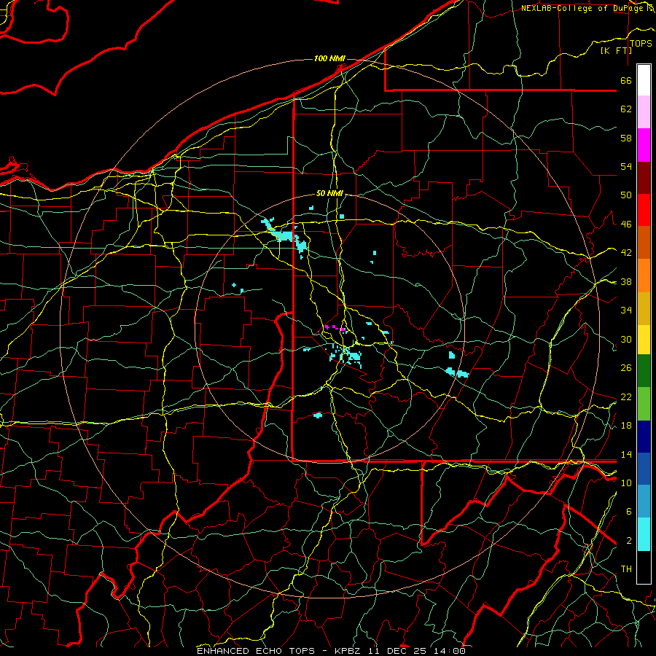Click the "NEXLAB-College of DuPage" credit text
656x656 pixels.
584,8
